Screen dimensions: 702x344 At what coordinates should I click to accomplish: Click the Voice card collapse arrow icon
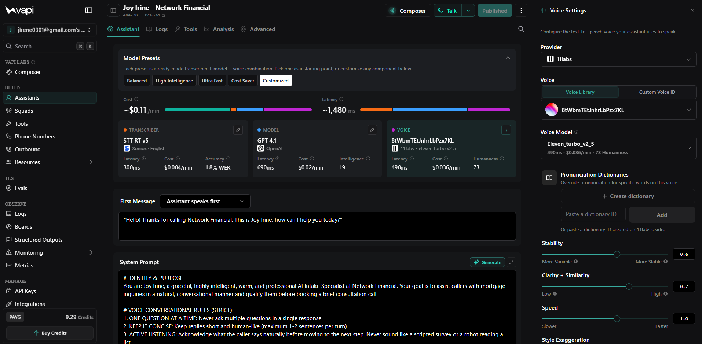click(x=506, y=130)
